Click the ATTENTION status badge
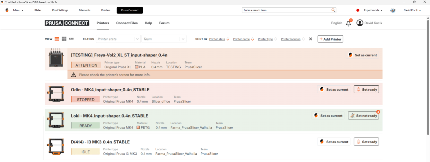Image resolution: width=430 pixels, height=162 pixels. [x=86, y=65]
